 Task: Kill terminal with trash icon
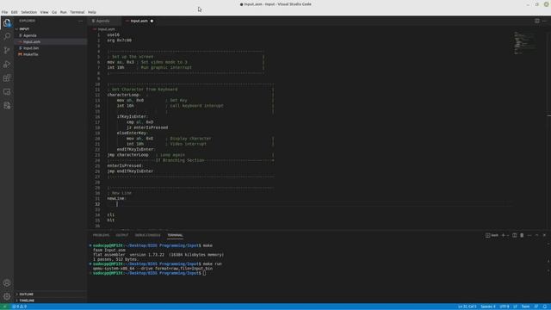coord(522,235)
